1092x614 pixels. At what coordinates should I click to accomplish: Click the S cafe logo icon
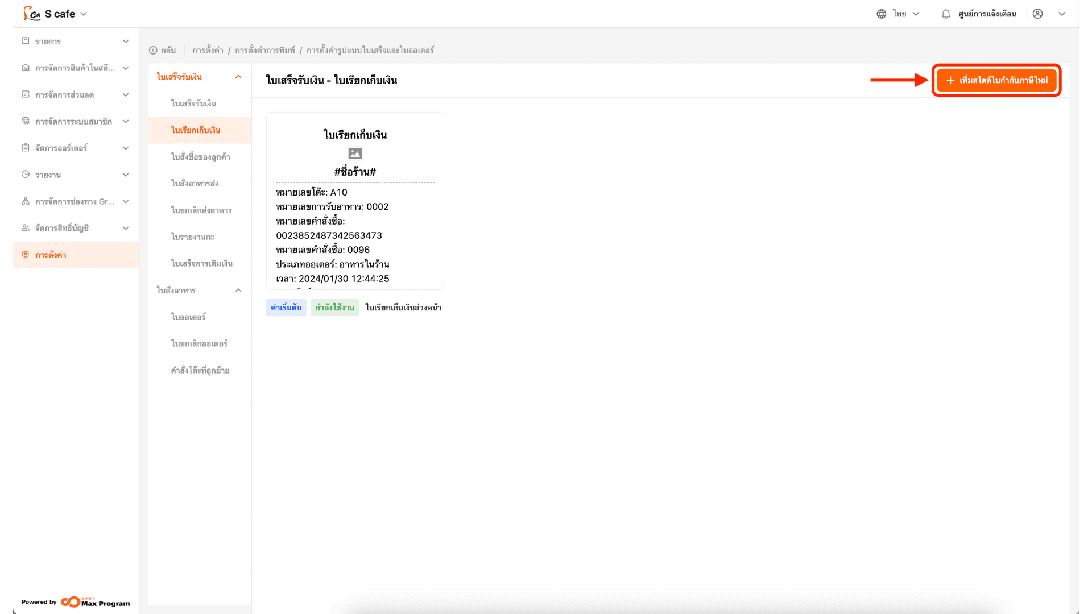(x=32, y=14)
